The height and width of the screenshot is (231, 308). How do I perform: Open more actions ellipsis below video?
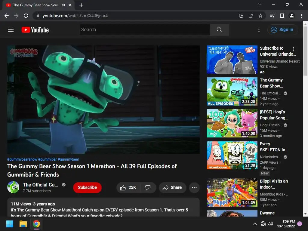tap(194, 188)
